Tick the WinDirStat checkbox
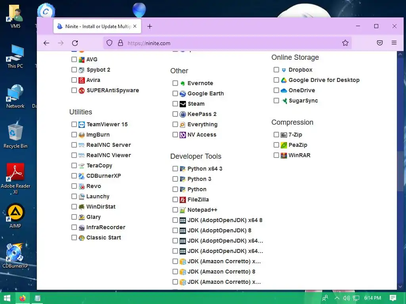Viewport: 406px width, 304px height. pyautogui.click(x=74, y=207)
